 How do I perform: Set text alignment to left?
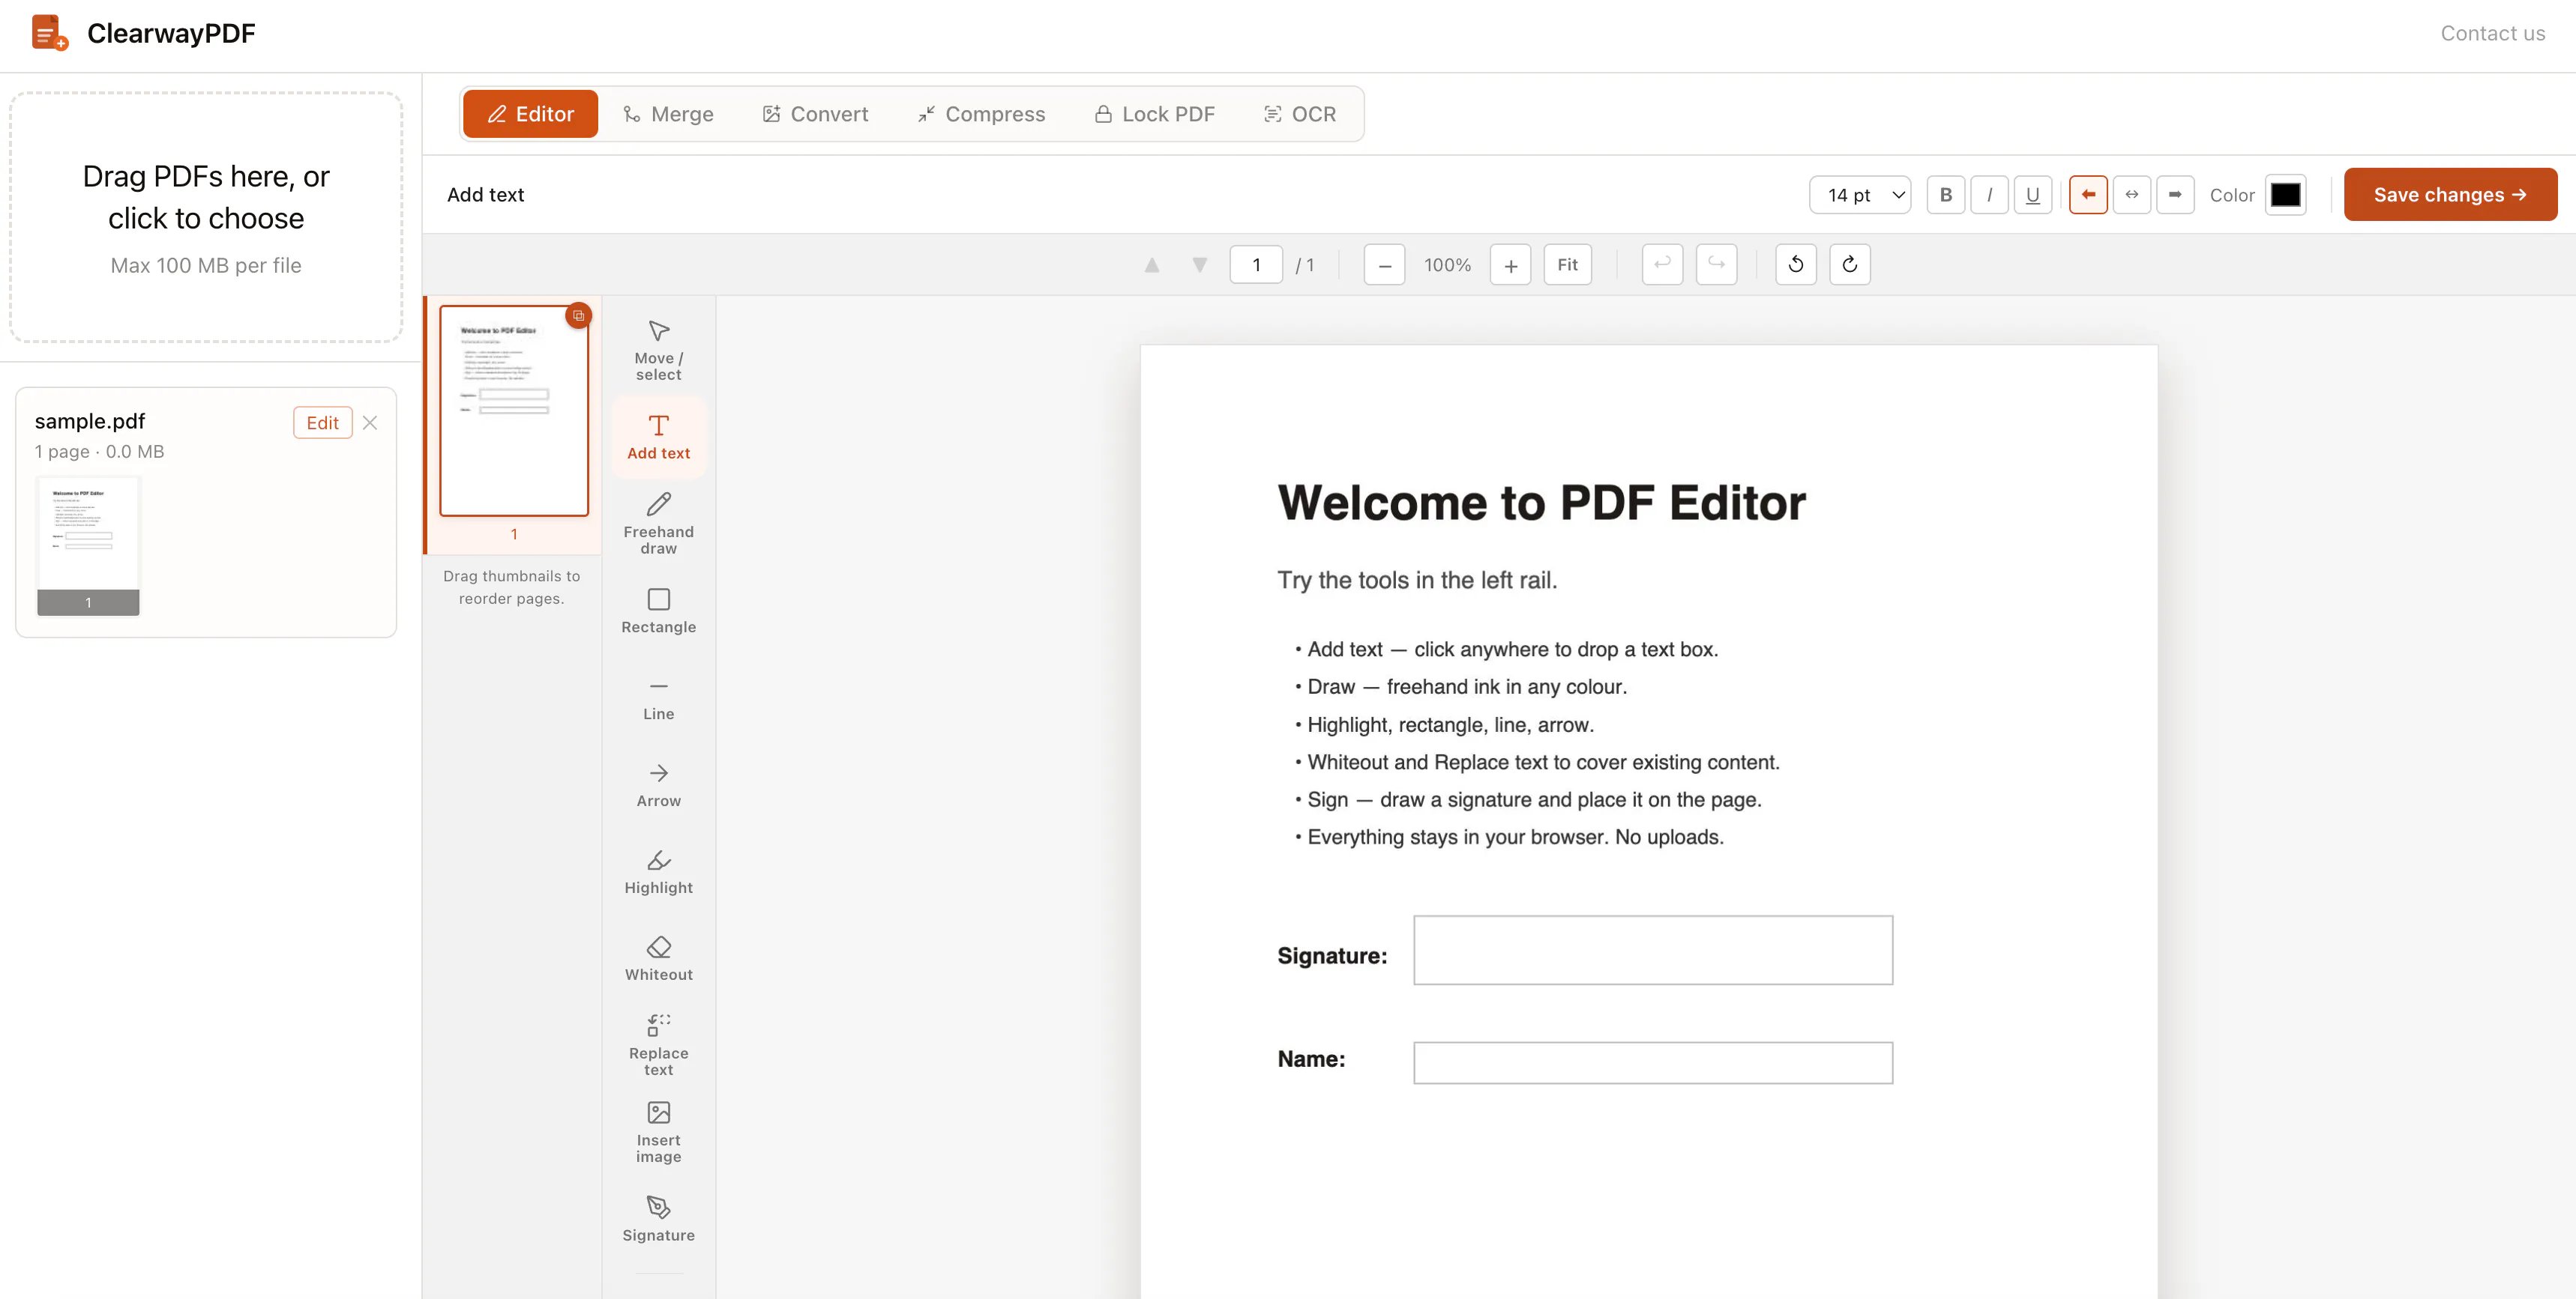point(2088,195)
